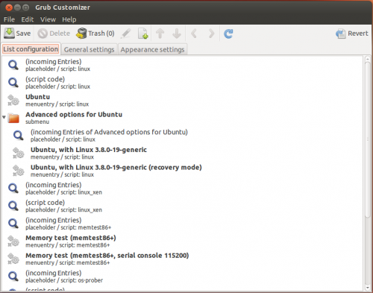Click magnifier icon of (script code) linux_xen row
Image resolution: width=373 pixels, height=293 pixels.
click(x=13, y=206)
